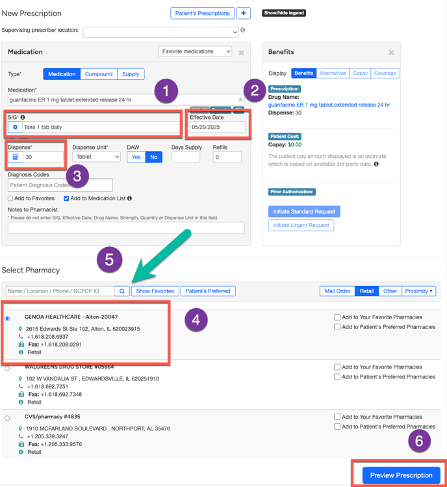Check the Add to Favorites checkbox
This screenshot has height=487, width=447.
(10, 198)
